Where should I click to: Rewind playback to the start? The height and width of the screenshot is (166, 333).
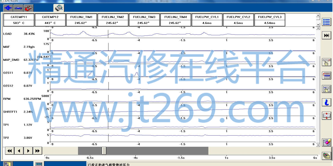pos(9,151)
